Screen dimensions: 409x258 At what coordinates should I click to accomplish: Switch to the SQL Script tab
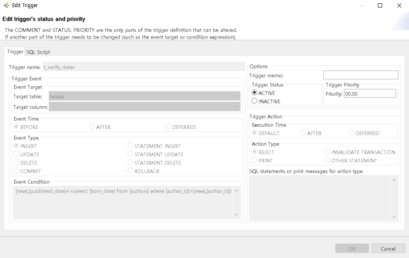[x=38, y=52]
